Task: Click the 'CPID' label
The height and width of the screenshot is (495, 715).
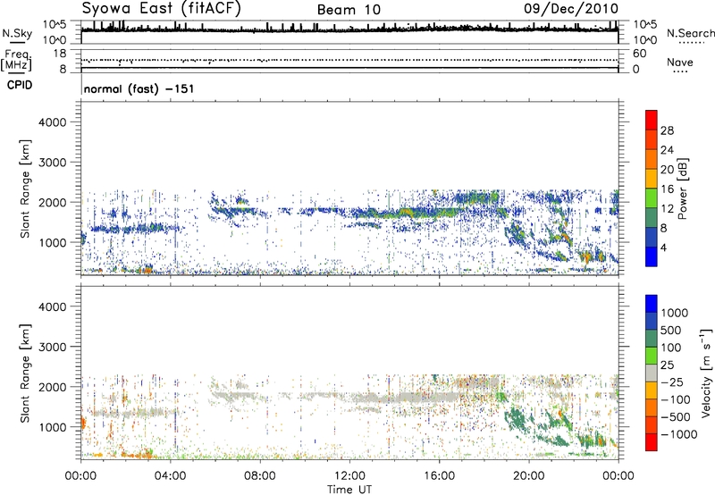Action: click(x=20, y=85)
